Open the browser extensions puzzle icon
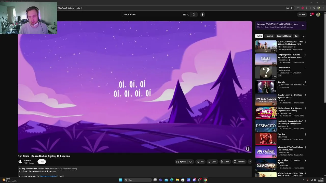Screen dimensions: 326x183 pos(307,8)
